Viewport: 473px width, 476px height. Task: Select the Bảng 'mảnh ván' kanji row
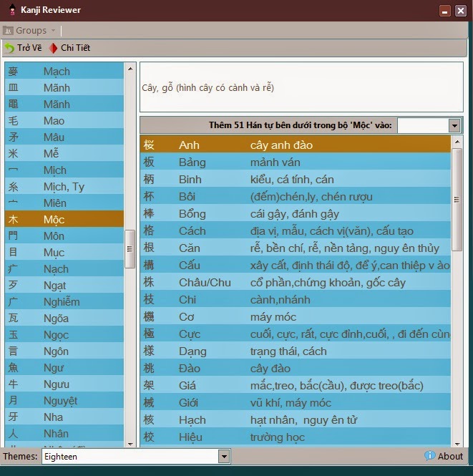pyautogui.click(x=296, y=162)
